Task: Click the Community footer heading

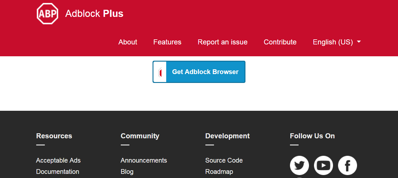Action: click(140, 136)
